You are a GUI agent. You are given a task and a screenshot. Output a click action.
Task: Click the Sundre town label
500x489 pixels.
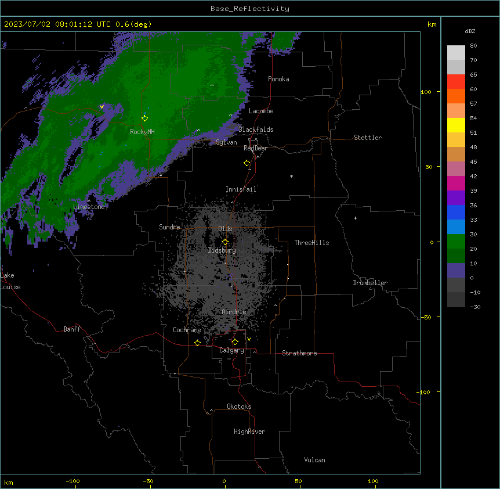coord(169,227)
